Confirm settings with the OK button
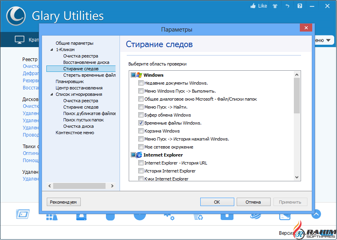Screen dimensions: 337x240 coord(217,202)
